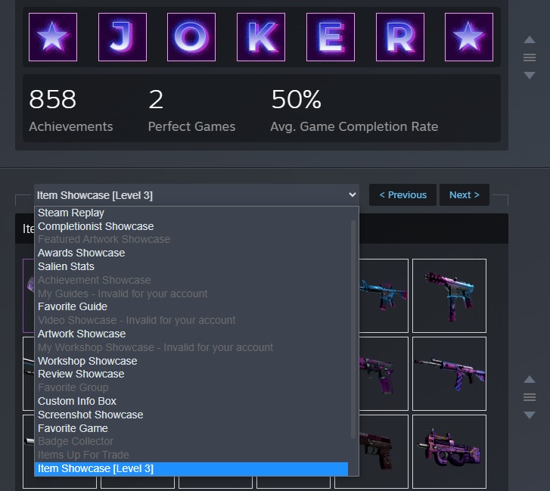Image resolution: width=550 pixels, height=491 pixels.
Task: Click the dropdown list scrollbar
Action: (x=353, y=329)
